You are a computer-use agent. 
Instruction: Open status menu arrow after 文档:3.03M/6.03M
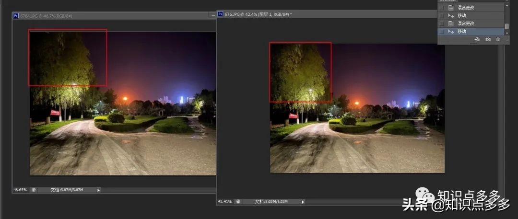point(303,201)
